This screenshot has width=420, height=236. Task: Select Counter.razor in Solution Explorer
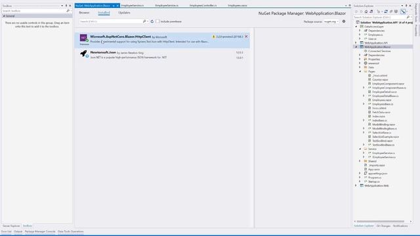pyautogui.click(x=380, y=79)
